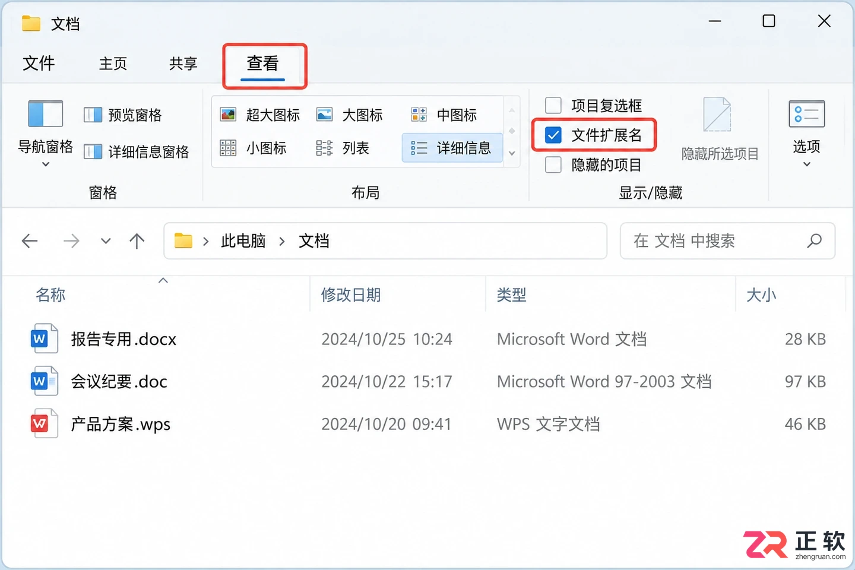Image resolution: width=855 pixels, height=570 pixels.
Task: Select the 查看 ribbon tab
Action: 263,64
